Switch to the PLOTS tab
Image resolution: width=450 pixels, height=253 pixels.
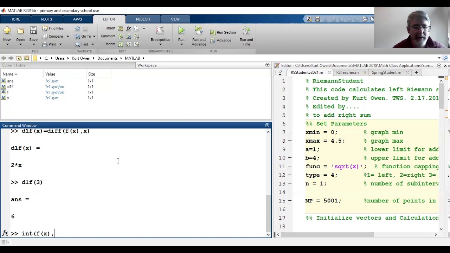click(46, 19)
